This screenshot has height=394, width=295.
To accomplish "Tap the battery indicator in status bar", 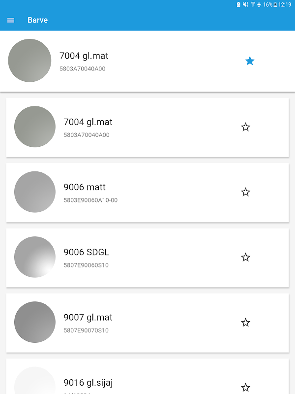I will click(275, 4).
